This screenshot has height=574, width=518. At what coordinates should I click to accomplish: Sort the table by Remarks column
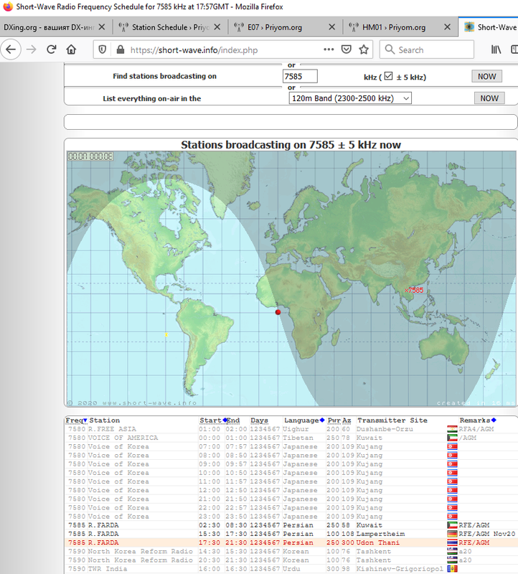tap(477, 420)
